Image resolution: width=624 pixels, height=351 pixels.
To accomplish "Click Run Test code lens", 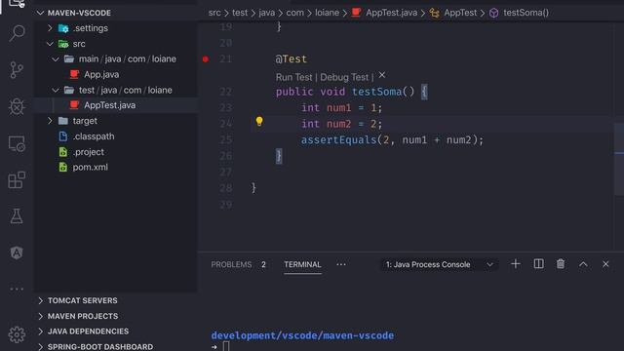I will [294, 77].
